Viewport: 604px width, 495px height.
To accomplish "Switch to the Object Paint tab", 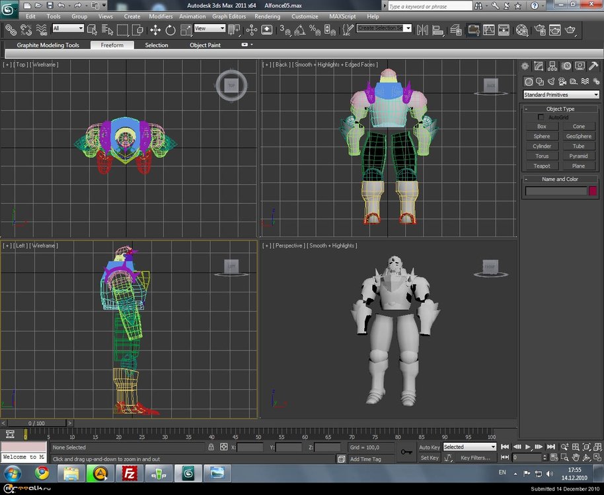I will click(205, 45).
